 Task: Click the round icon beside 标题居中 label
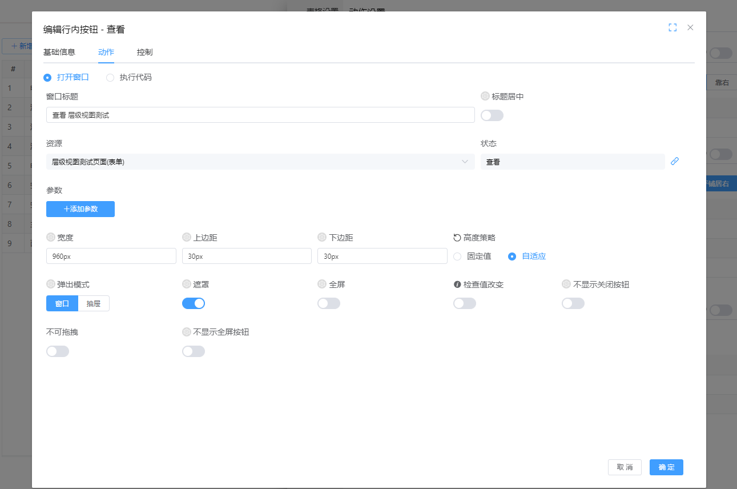[x=485, y=97]
